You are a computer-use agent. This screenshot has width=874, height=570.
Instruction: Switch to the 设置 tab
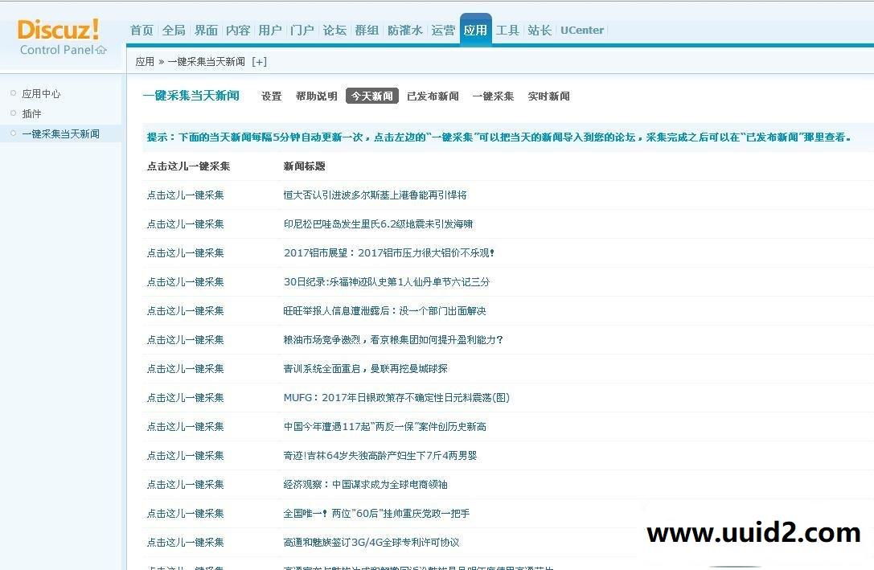point(271,96)
